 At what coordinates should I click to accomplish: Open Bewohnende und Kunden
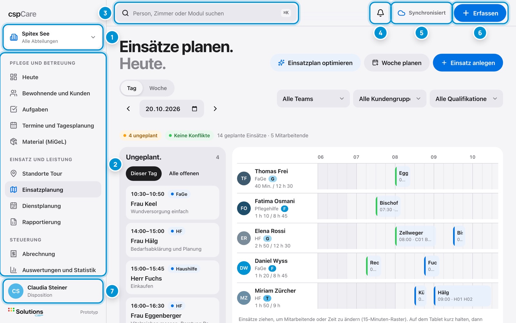pyautogui.click(x=53, y=93)
